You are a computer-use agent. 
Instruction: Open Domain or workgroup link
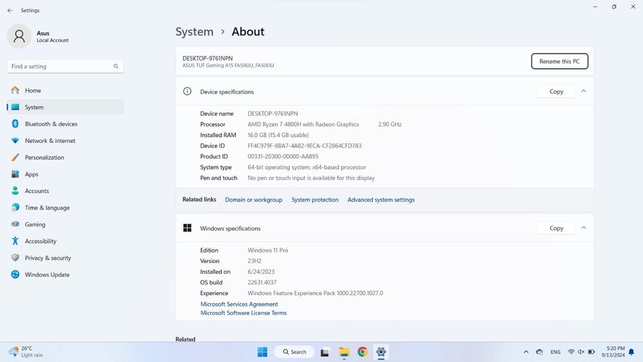tap(253, 200)
